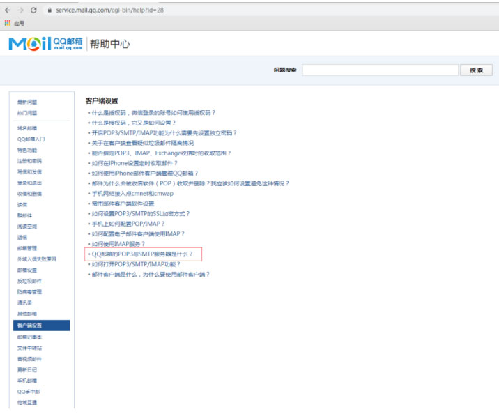
Task: Click the browser forward arrow
Action: [20, 10]
